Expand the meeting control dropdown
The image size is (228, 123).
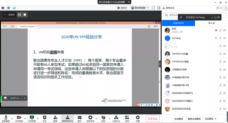pos(210,119)
